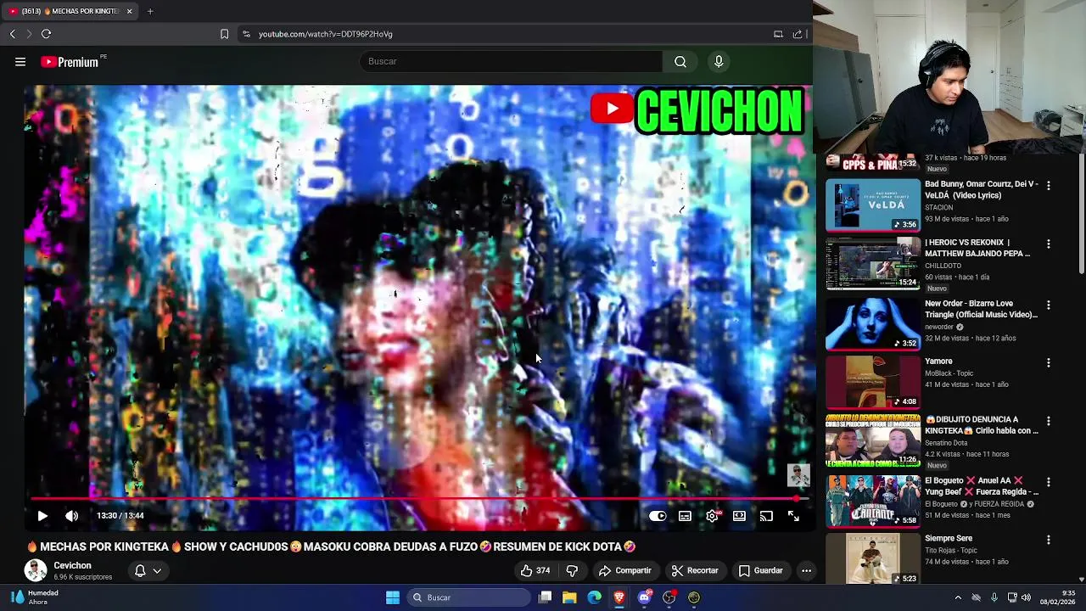Go back with browser back arrow
Screen dimensions: 1086x611
coord(13,34)
